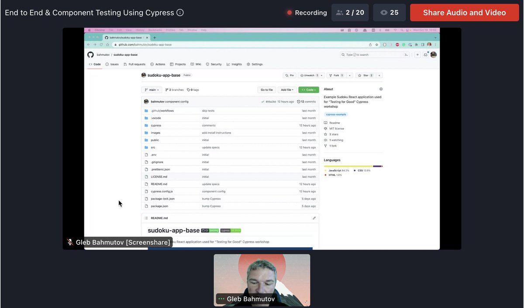
Task: Open the cypress folder
Action: pyautogui.click(x=156, y=126)
